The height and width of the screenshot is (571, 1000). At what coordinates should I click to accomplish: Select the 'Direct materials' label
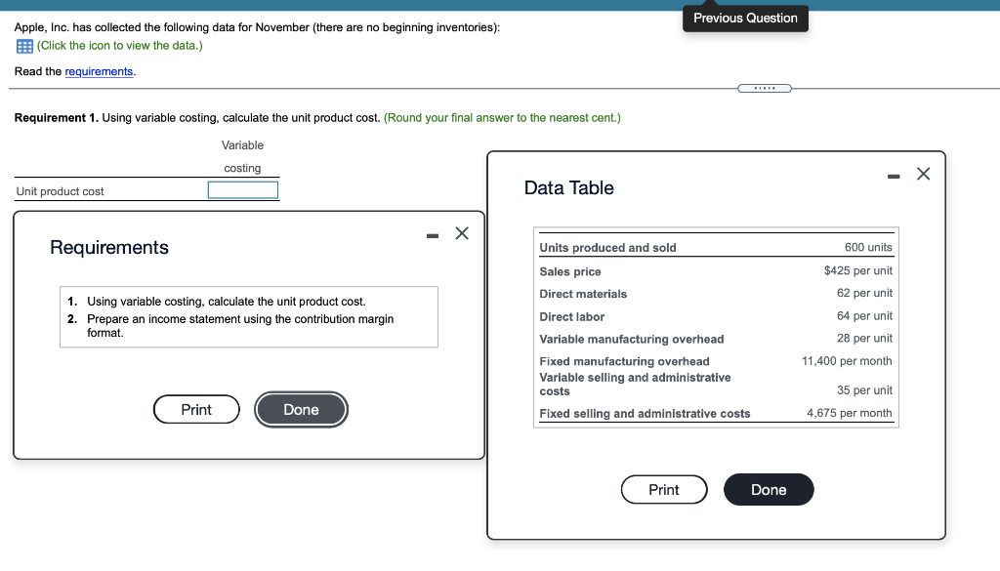[583, 294]
